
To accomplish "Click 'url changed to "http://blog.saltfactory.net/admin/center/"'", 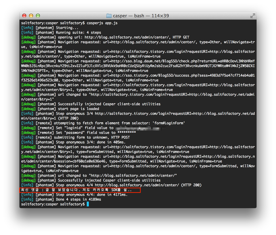I will pos(117,176).
